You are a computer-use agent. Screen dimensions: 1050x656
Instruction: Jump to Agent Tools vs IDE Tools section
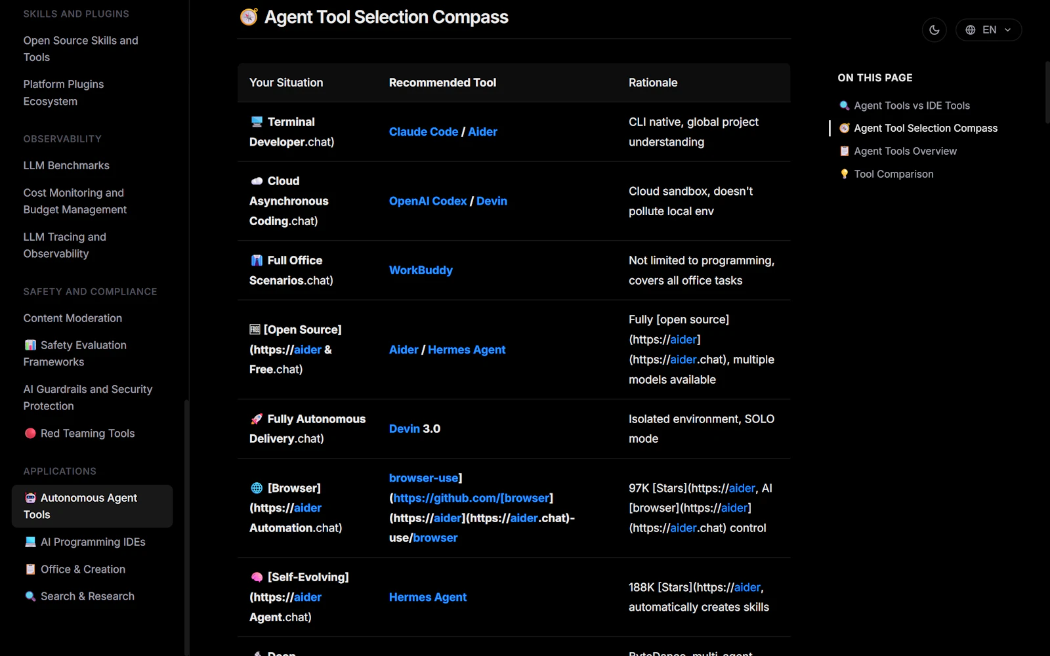click(x=912, y=106)
